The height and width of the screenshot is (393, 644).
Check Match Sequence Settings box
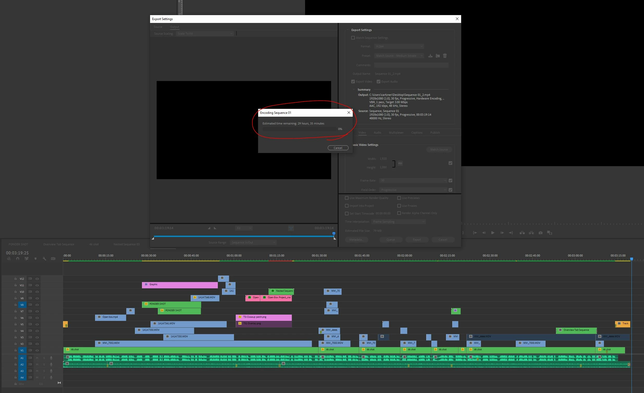pos(353,38)
